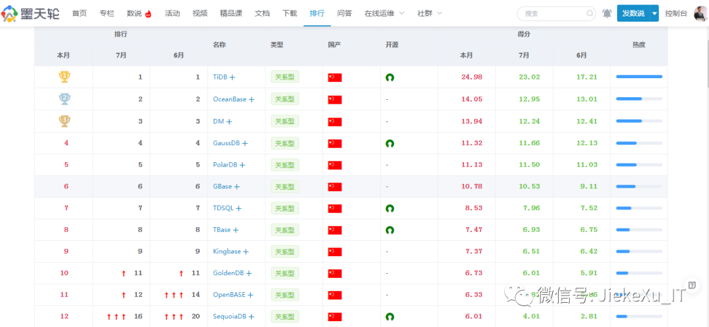Click the OceanBase popularity bar
The width and height of the screenshot is (709, 327).
(x=639, y=98)
